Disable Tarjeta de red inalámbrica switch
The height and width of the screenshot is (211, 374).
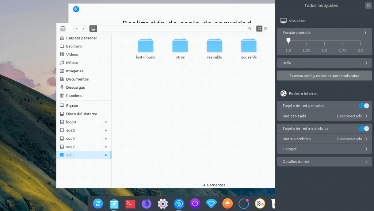coord(363,128)
